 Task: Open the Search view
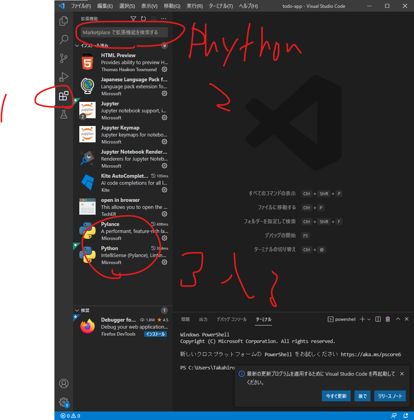(63, 39)
